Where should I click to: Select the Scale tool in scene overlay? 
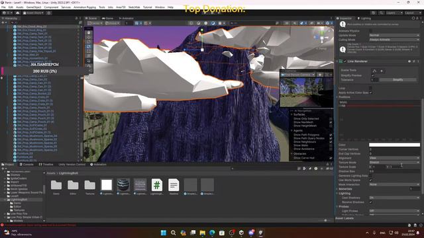(x=89, y=47)
